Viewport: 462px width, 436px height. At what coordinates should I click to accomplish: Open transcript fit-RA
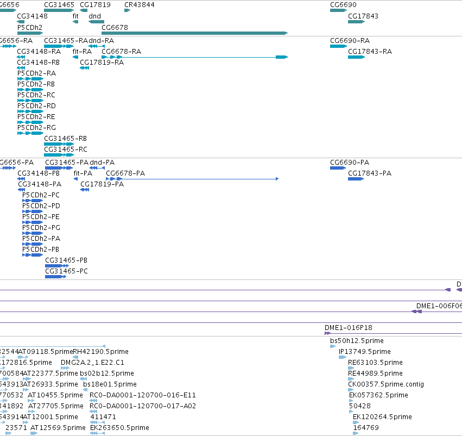click(x=82, y=52)
